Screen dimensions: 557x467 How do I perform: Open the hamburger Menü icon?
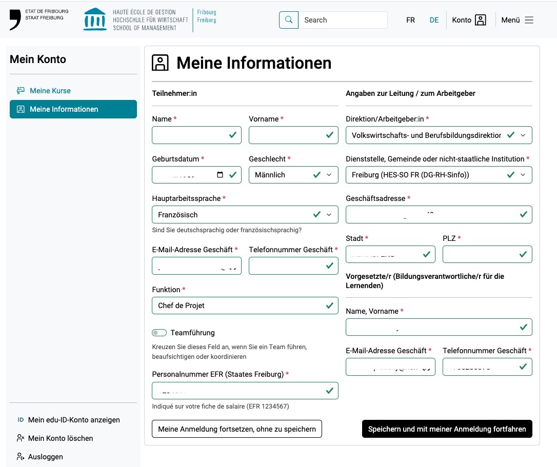click(529, 20)
